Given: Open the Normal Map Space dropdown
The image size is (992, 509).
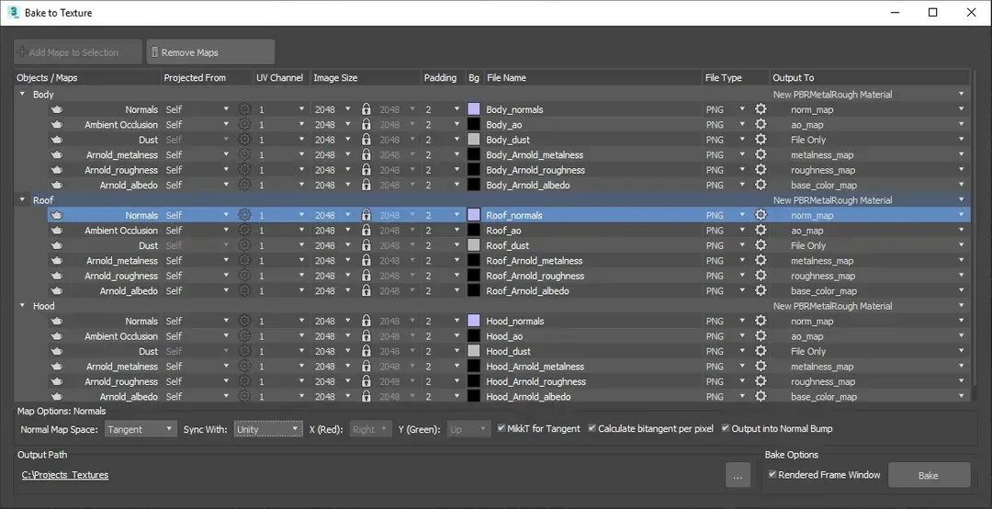Looking at the screenshot, I should coord(140,429).
